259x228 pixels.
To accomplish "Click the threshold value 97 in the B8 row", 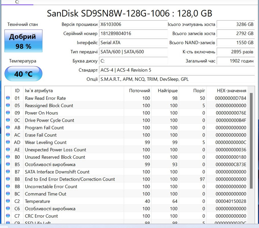I will tap(202, 179).
